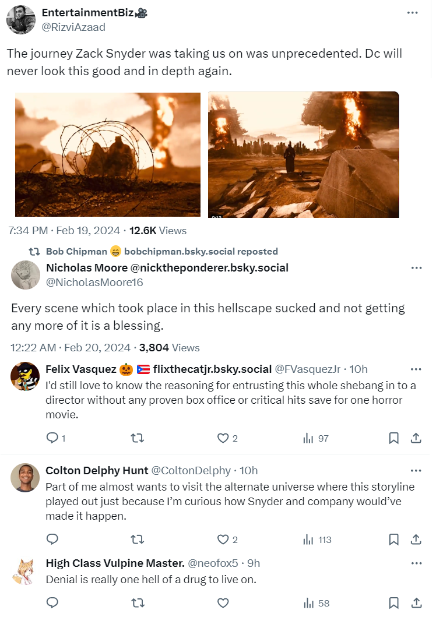
Task: Open the barbed wire scene image
Action: (108, 154)
